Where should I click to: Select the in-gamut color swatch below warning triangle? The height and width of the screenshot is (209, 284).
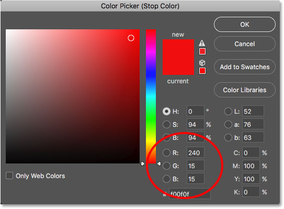pos(202,51)
